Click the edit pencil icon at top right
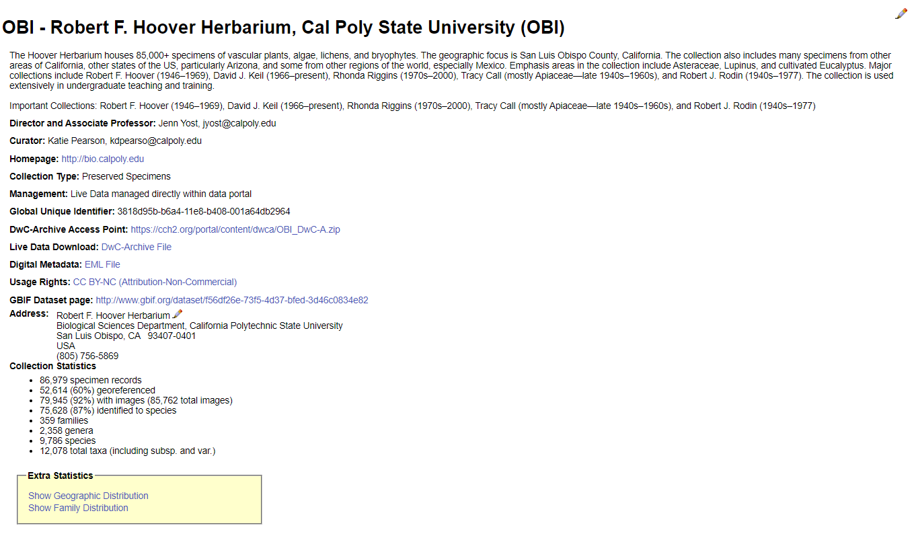The width and height of the screenshot is (914, 536). tap(901, 13)
